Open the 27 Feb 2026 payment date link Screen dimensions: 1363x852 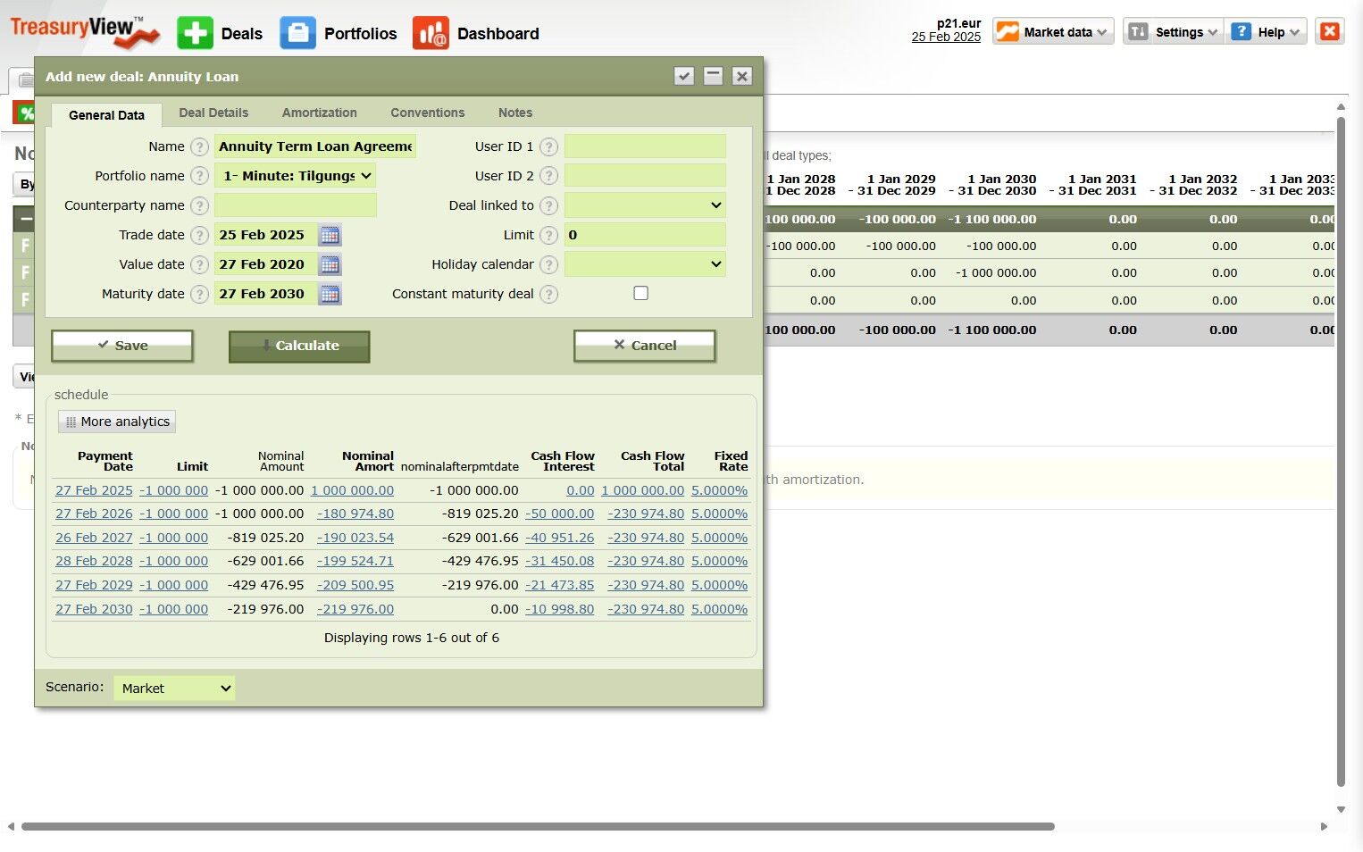(x=94, y=514)
